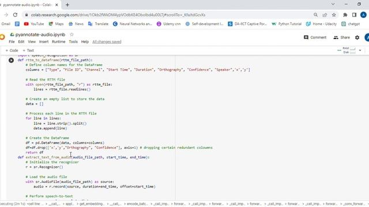
Task: Open the Home - Udacity bookmark
Action: point(321,24)
